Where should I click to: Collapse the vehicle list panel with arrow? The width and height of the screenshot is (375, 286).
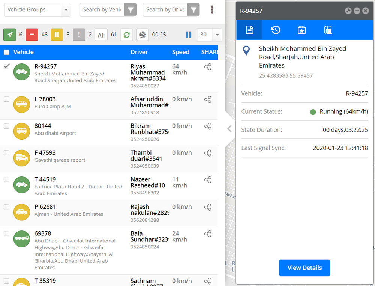pyautogui.click(x=229, y=129)
